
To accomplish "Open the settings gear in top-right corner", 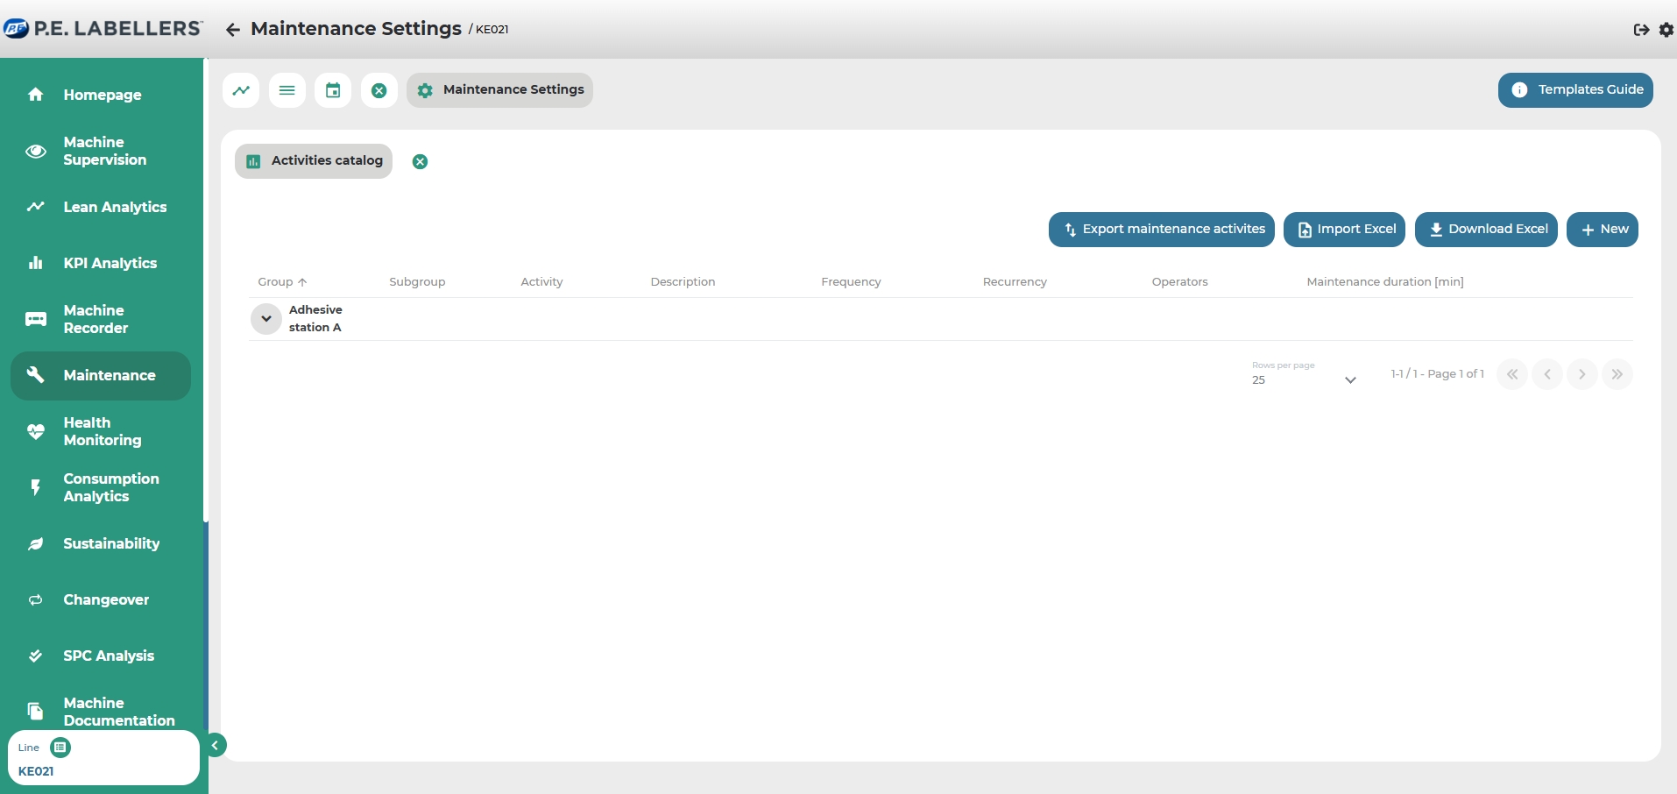I will [x=1666, y=30].
